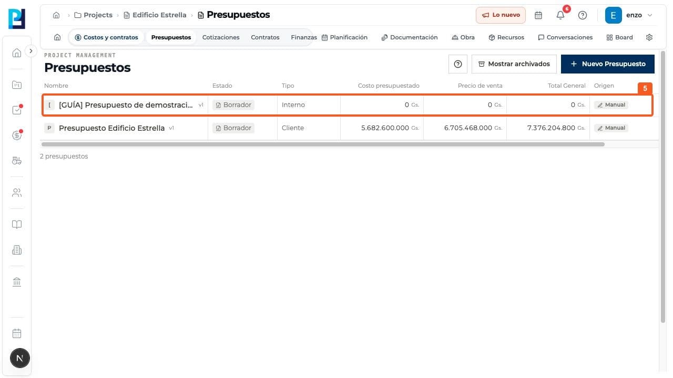The image size is (673, 378).
Task: Open the people contacts icon in sidebar
Action: click(17, 193)
